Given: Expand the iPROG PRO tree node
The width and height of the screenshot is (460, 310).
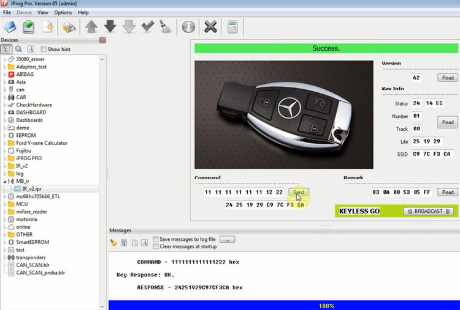Looking at the screenshot, I should pos(5,158).
